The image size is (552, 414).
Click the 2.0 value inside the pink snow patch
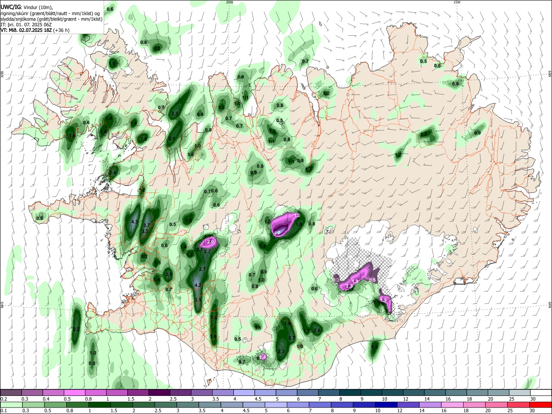[211, 242]
